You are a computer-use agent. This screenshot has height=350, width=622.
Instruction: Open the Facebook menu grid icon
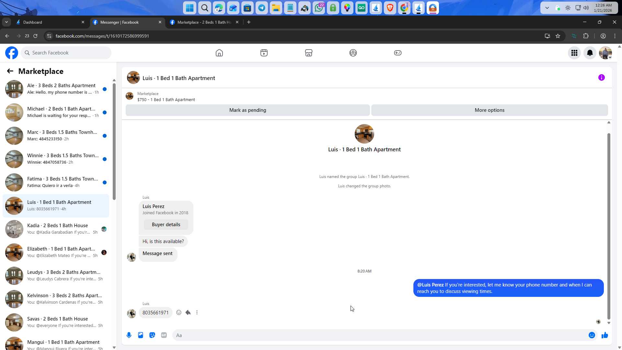(x=574, y=53)
